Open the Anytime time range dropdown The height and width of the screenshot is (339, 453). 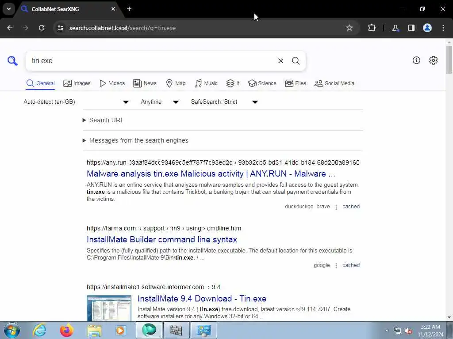(160, 102)
